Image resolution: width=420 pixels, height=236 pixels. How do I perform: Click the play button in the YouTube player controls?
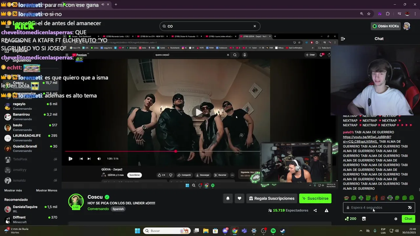click(71, 159)
